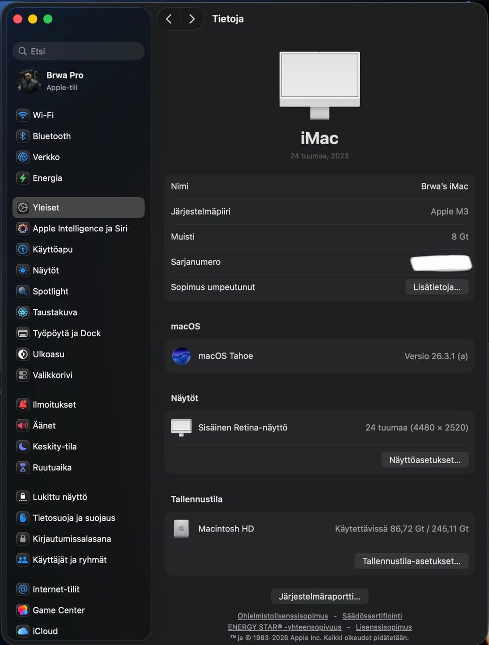
Task: Open the Ohjelmistolisenssisopimus link
Action: click(x=283, y=616)
